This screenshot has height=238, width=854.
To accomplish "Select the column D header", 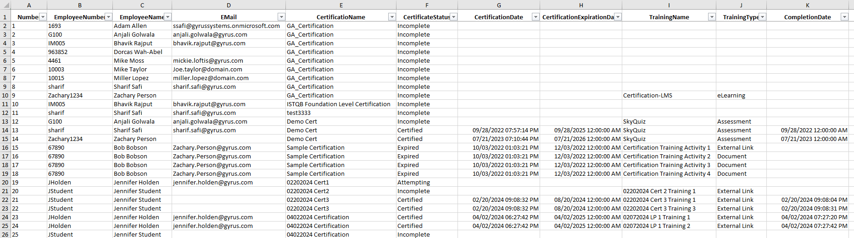I will click(x=229, y=5).
